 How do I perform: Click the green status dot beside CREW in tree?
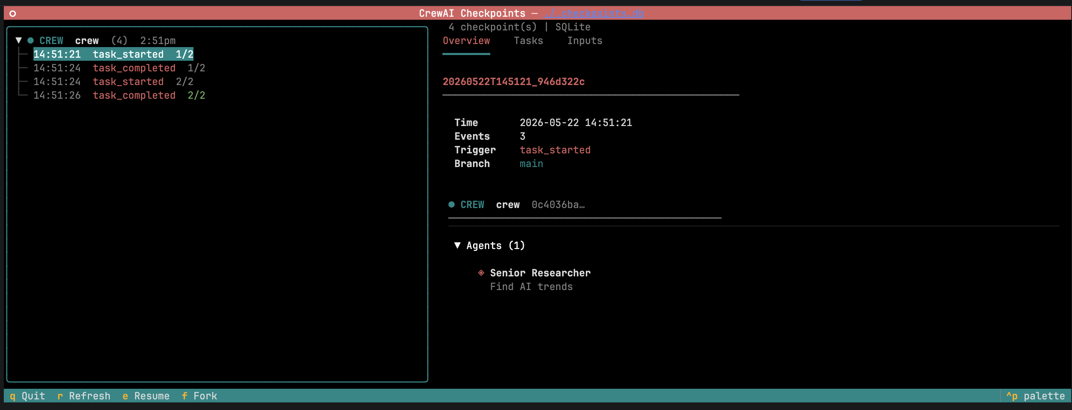(30, 40)
